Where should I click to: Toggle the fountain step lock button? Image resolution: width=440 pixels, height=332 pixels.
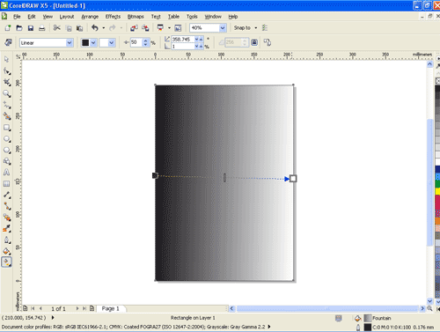click(x=254, y=42)
